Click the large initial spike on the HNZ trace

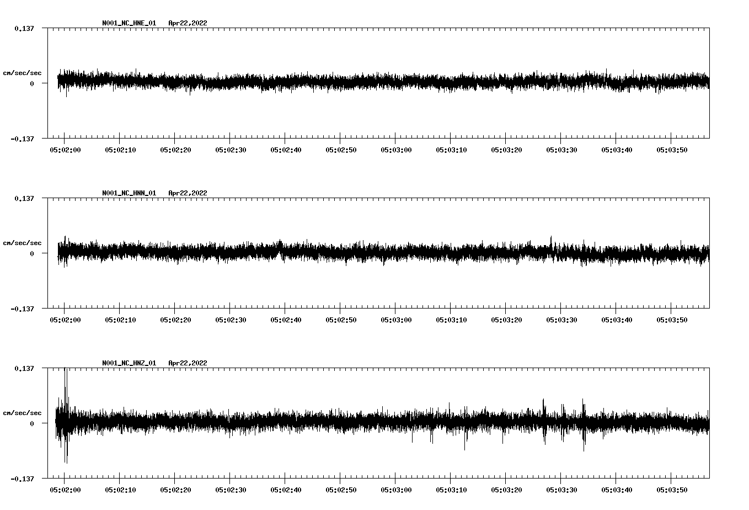click(66, 415)
